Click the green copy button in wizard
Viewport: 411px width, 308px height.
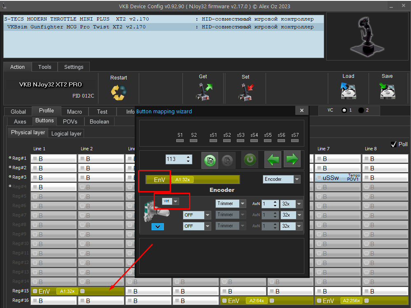(x=210, y=160)
